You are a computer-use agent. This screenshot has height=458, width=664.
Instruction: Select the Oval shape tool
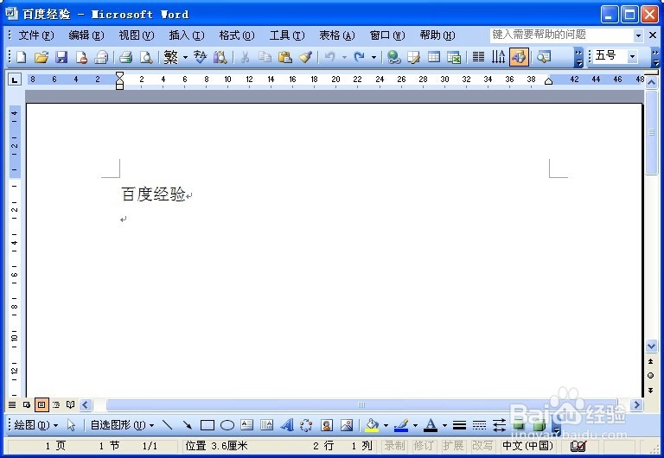pyautogui.click(x=227, y=424)
